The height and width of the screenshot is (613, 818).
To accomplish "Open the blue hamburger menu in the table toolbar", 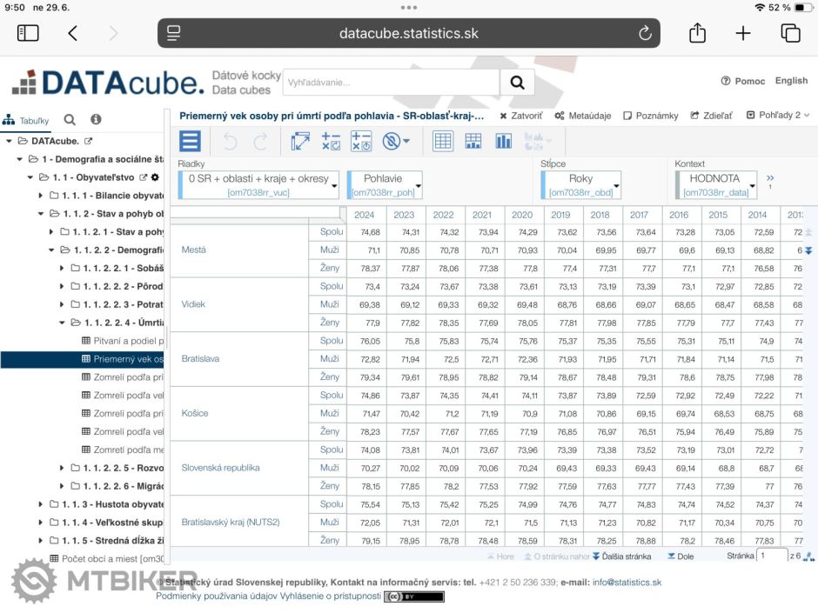I will click(x=190, y=141).
